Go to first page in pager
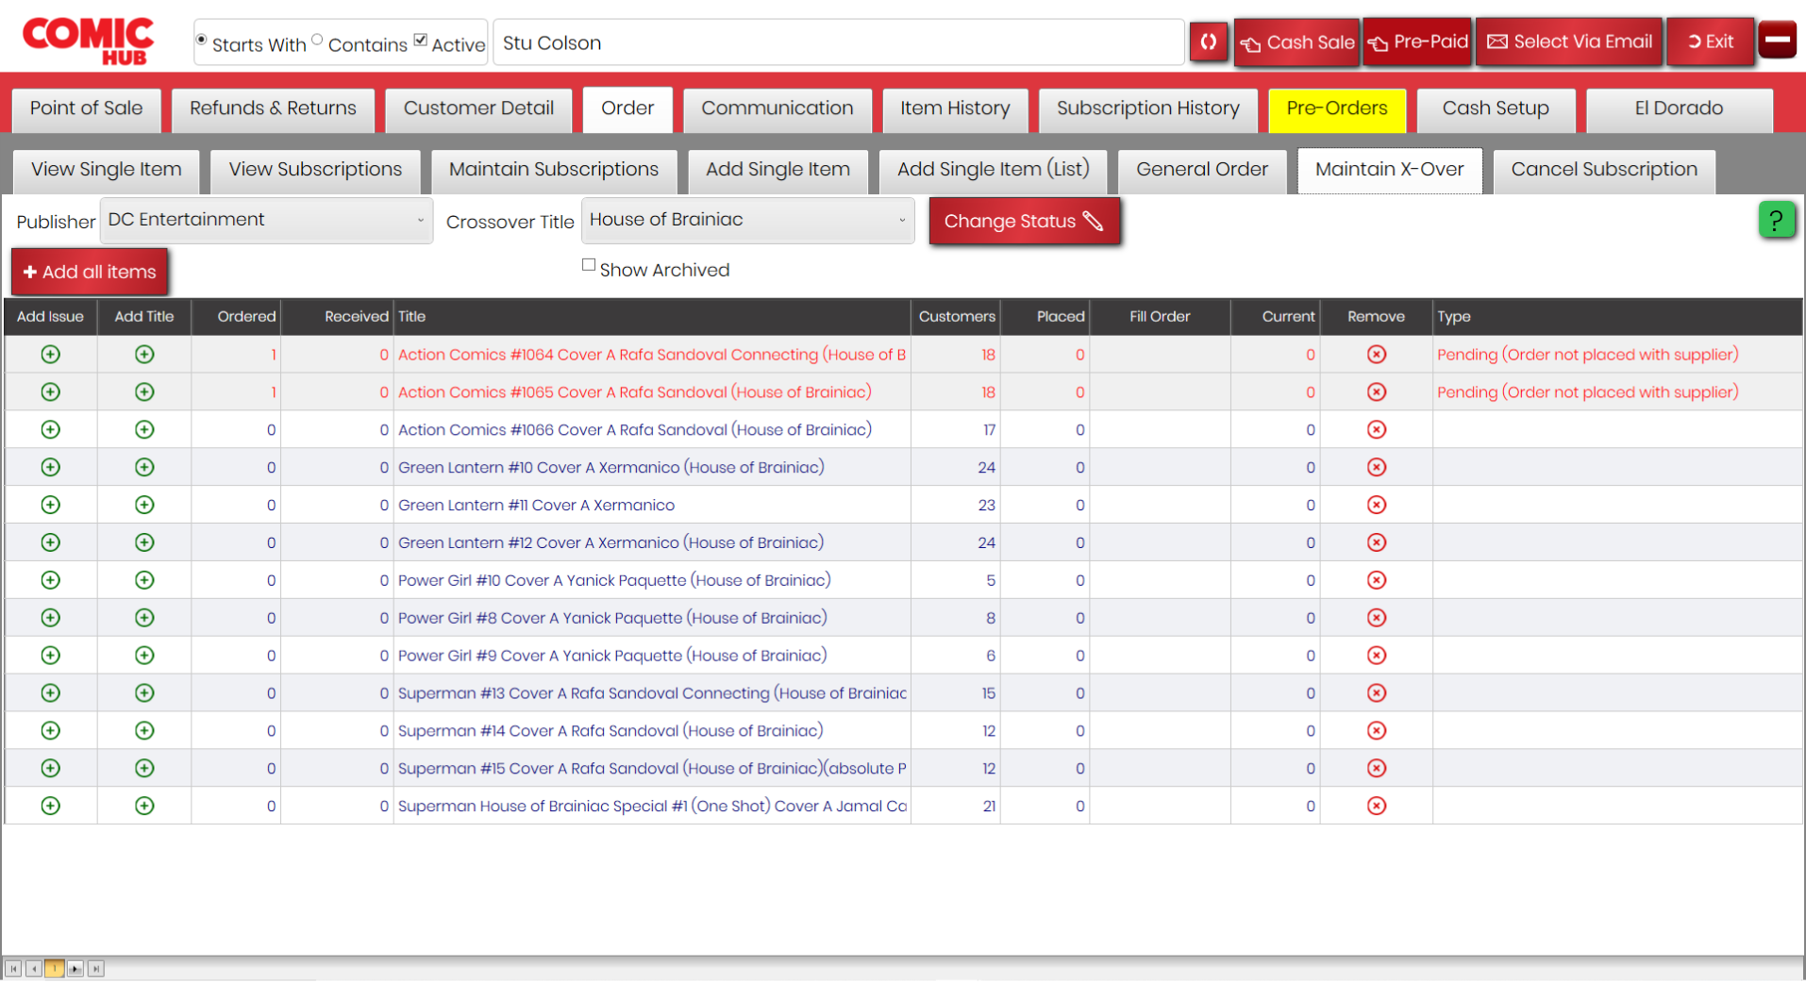This screenshot has height=982, width=1806. (x=13, y=969)
